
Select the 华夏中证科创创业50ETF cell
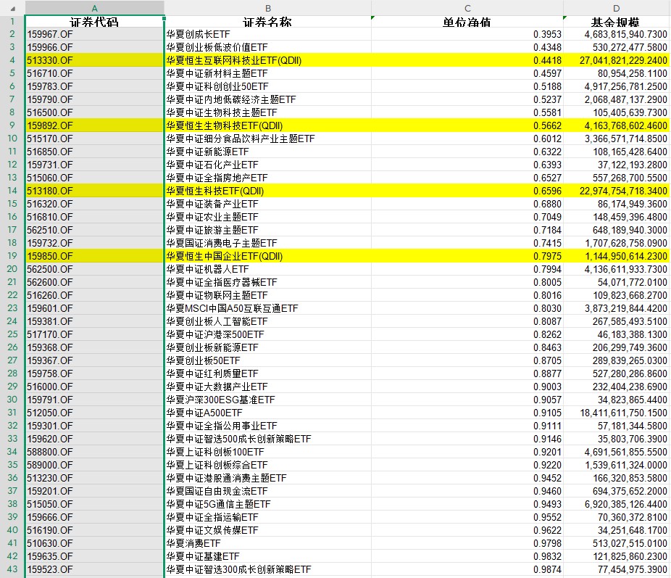tap(268, 86)
